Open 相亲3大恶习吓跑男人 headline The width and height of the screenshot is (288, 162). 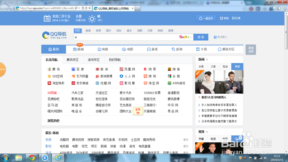coord(214,97)
